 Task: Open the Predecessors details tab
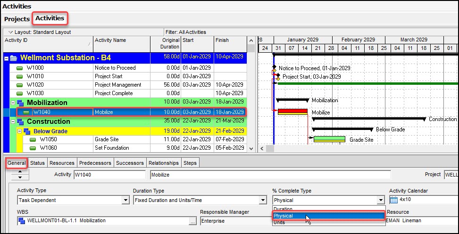point(95,163)
